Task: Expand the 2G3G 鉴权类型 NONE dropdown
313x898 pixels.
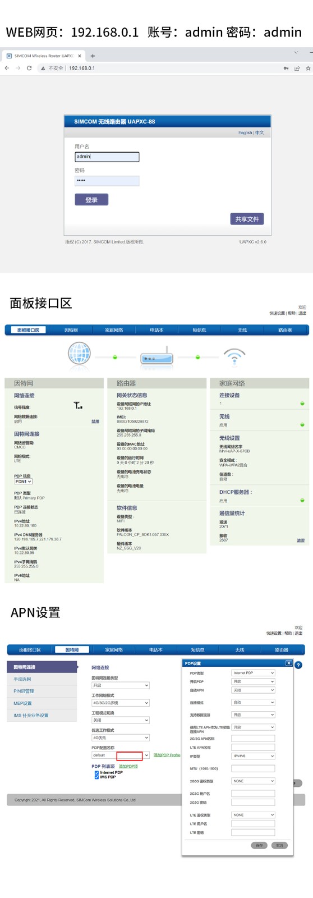Action: (254, 781)
